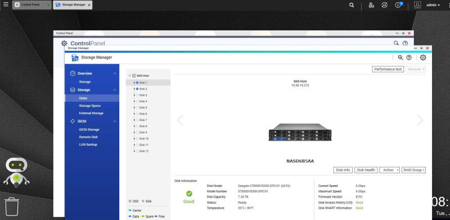The height and width of the screenshot is (220, 450).
Task: Select Disk 10 in the tree
Action: pos(143,138)
